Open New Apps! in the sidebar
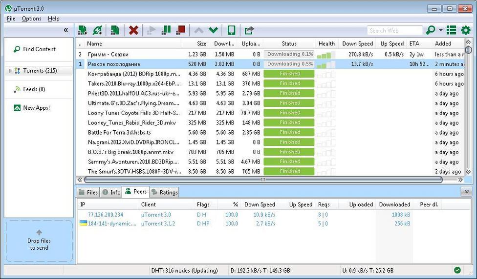Image resolution: width=477 pixels, height=279 pixels. click(x=36, y=108)
